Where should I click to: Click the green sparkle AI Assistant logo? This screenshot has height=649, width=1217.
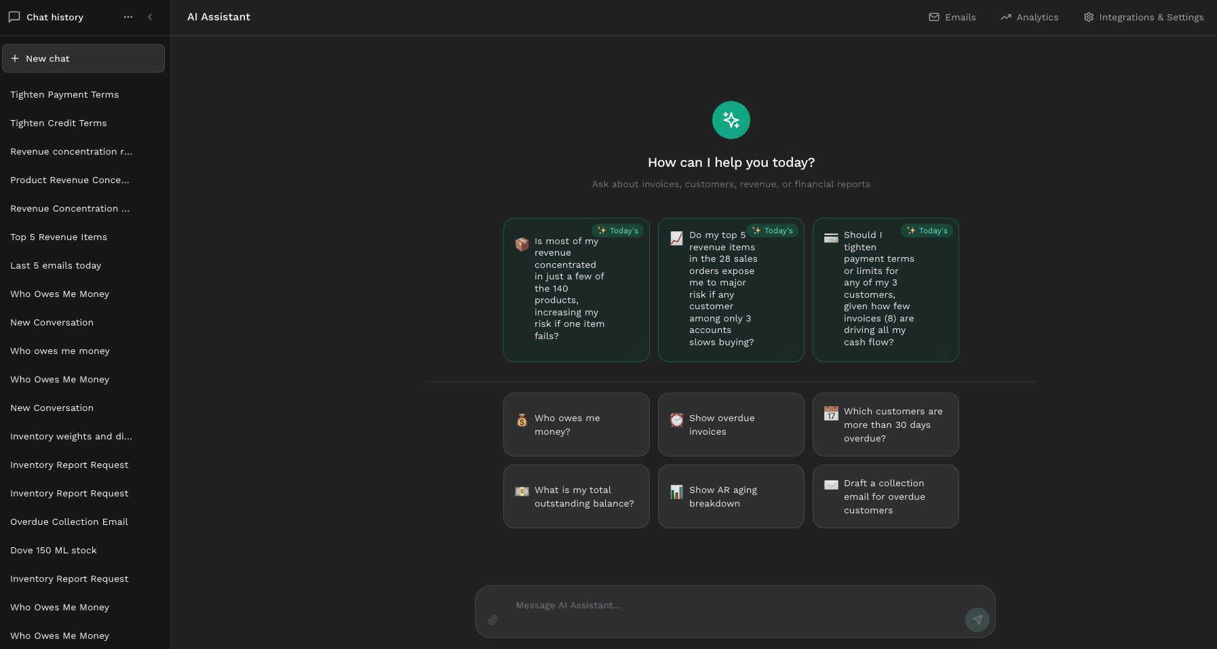coord(731,120)
